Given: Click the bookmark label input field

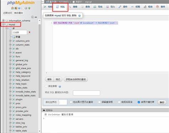Looking at the screenshot, I should [x=86, y=93].
